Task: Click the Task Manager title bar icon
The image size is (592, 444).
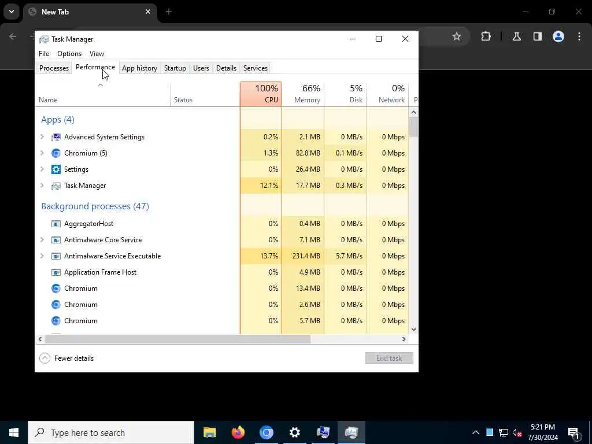Action: point(44,39)
